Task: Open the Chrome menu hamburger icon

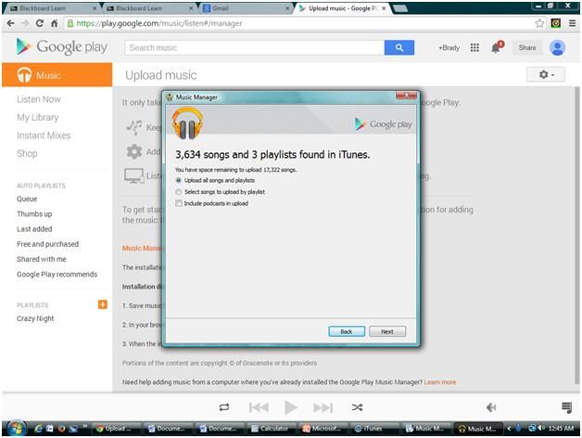Action: 572,23
